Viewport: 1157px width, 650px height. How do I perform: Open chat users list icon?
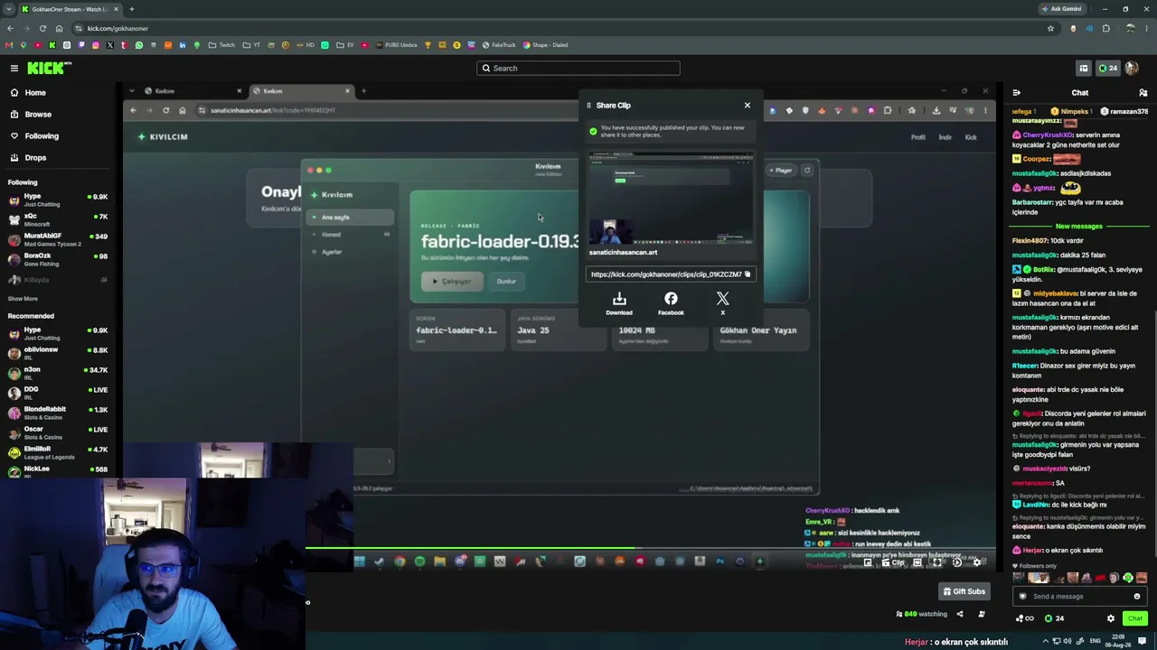click(1143, 92)
